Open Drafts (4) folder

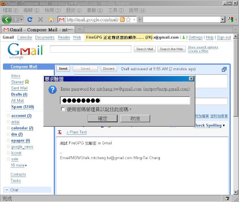19,94
